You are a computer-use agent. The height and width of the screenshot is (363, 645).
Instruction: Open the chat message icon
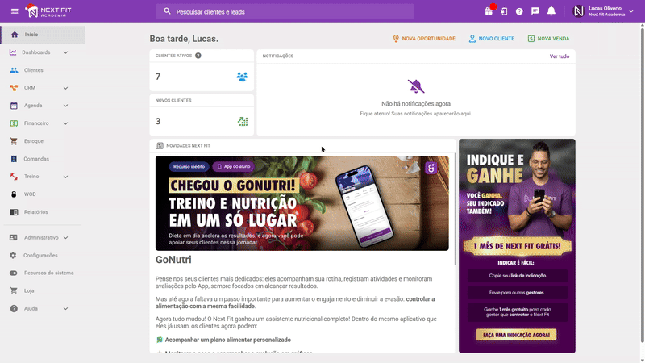(x=535, y=11)
